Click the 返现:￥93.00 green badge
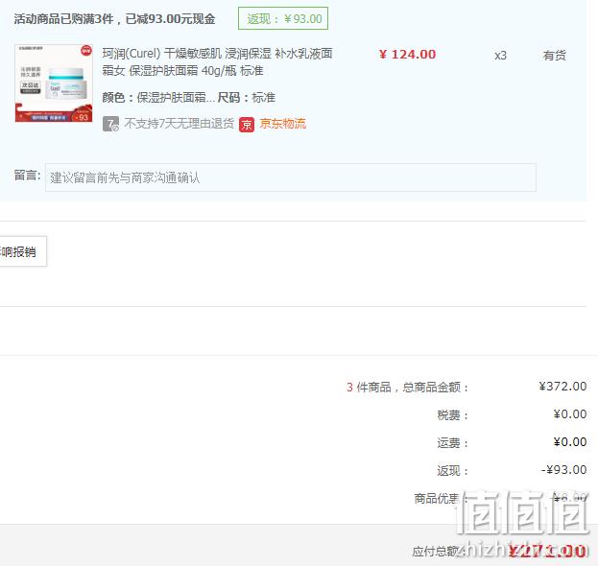Image resolution: width=598 pixels, height=566 pixels. click(x=283, y=18)
